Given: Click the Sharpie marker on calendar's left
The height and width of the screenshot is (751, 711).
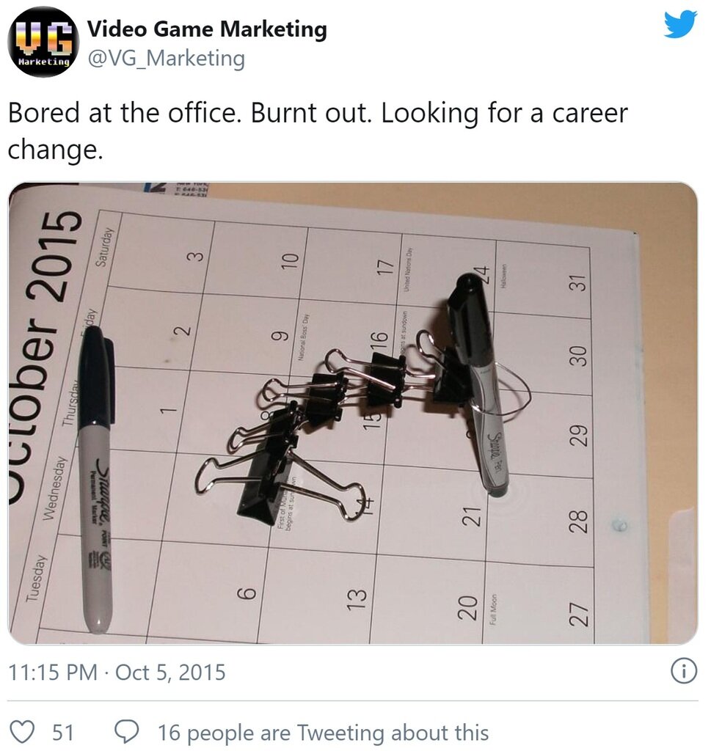Looking at the screenshot, I should [x=98, y=479].
